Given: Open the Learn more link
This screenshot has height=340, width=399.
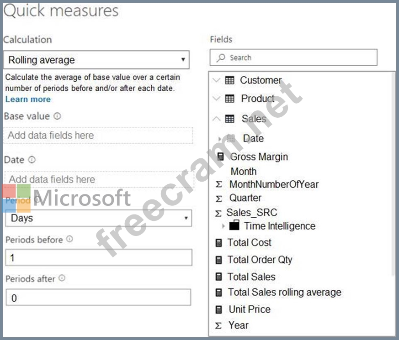Looking at the screenshot, I should (x=28, y=99).
